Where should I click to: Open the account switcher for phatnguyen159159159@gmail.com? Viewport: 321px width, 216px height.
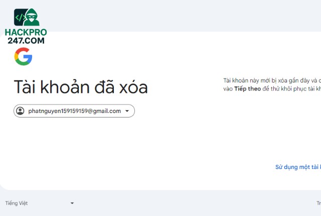tap(74, 111)
